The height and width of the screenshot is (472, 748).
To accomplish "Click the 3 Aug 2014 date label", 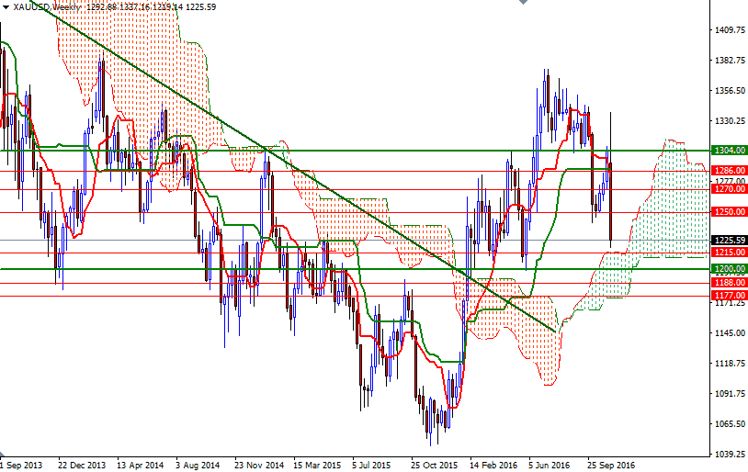I will pyautogui.click(x=198, y=465).
